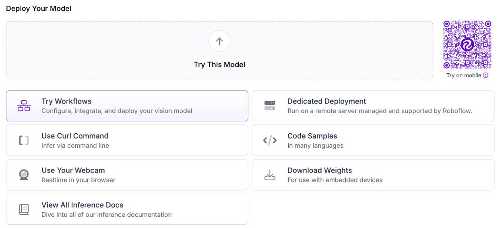Viewport: 500px width, 228px height.
Task: Click the Dedicated Deployment server icon
Action: point(270,106)
